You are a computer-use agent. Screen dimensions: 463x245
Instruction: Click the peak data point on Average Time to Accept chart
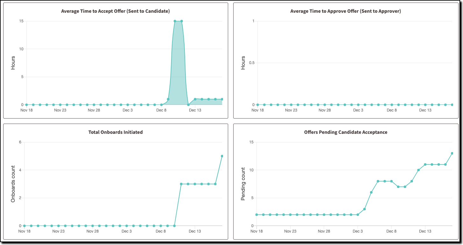[x=175, y=21]
